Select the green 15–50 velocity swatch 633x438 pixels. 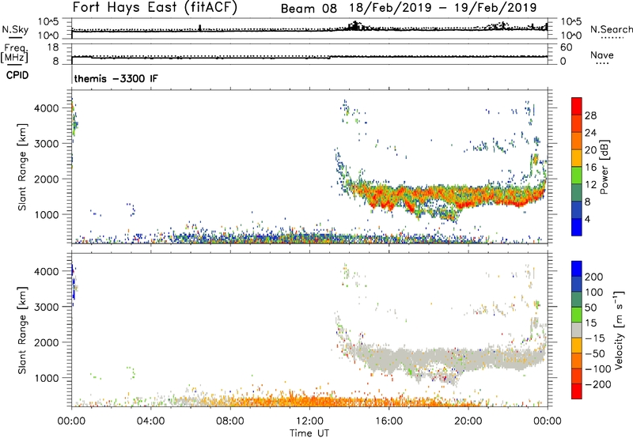(577, 315)
